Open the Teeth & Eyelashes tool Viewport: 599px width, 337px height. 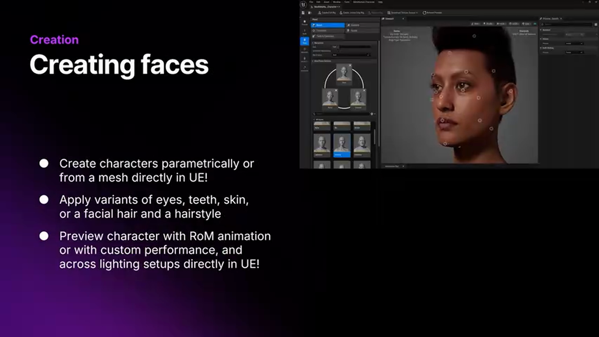click(x=328, y=36)
